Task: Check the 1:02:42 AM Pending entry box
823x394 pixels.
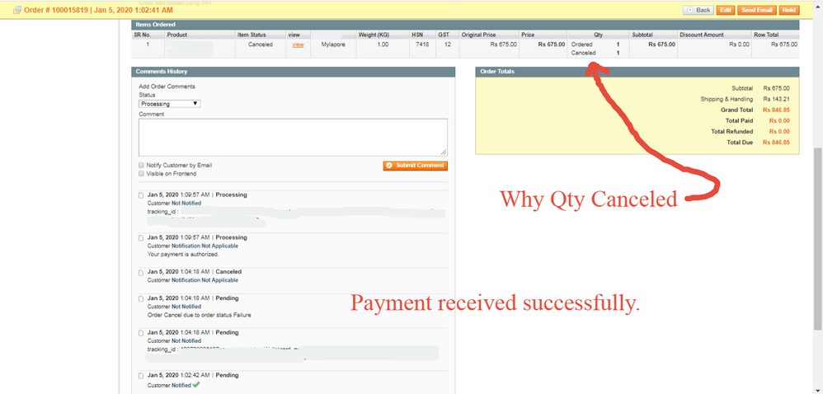Action: 142,376
